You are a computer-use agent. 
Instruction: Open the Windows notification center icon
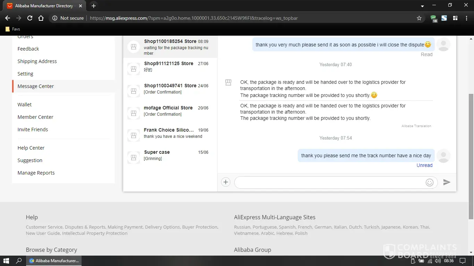click(x=462, y=260)
